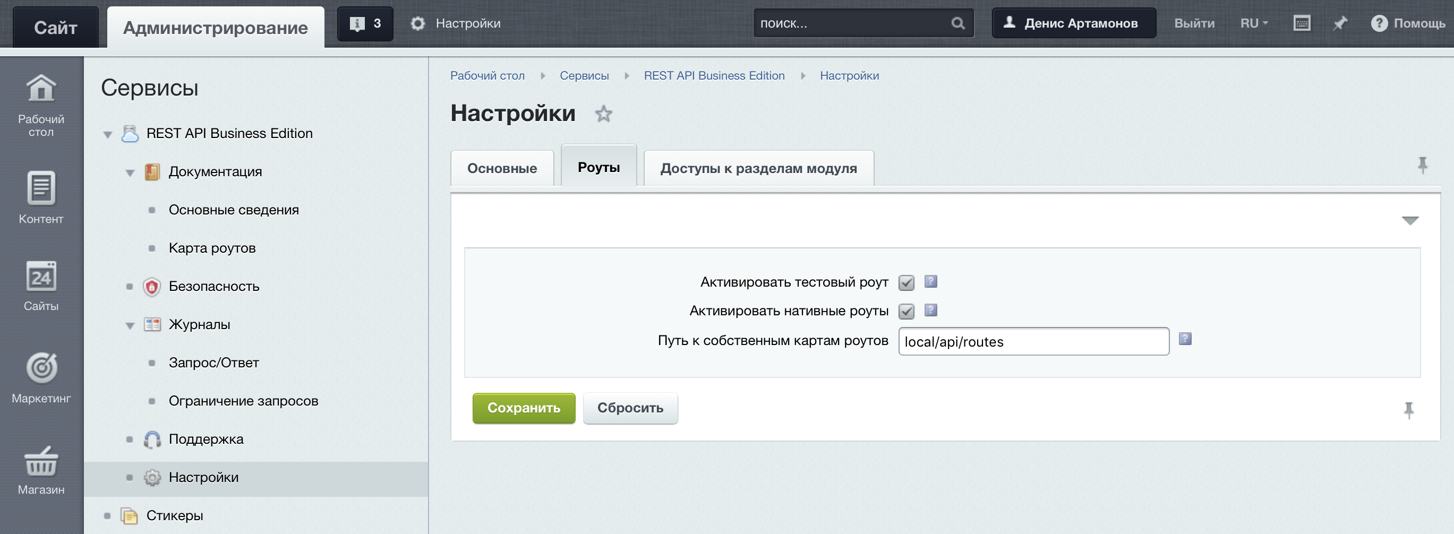
Task: Toggle Активировать нативные роуты checkbox
Action: [906, 311]
